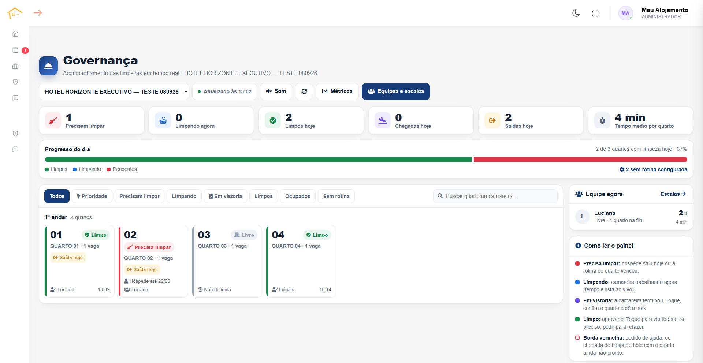Open calendar icon with notification badge
The width and height of the screenshot is (703, 363).
coord(15,50)
